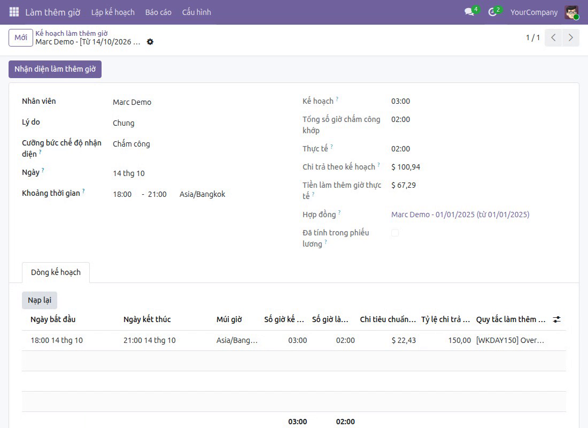Select the Dòng kế hoạch tab

[56, 272]
